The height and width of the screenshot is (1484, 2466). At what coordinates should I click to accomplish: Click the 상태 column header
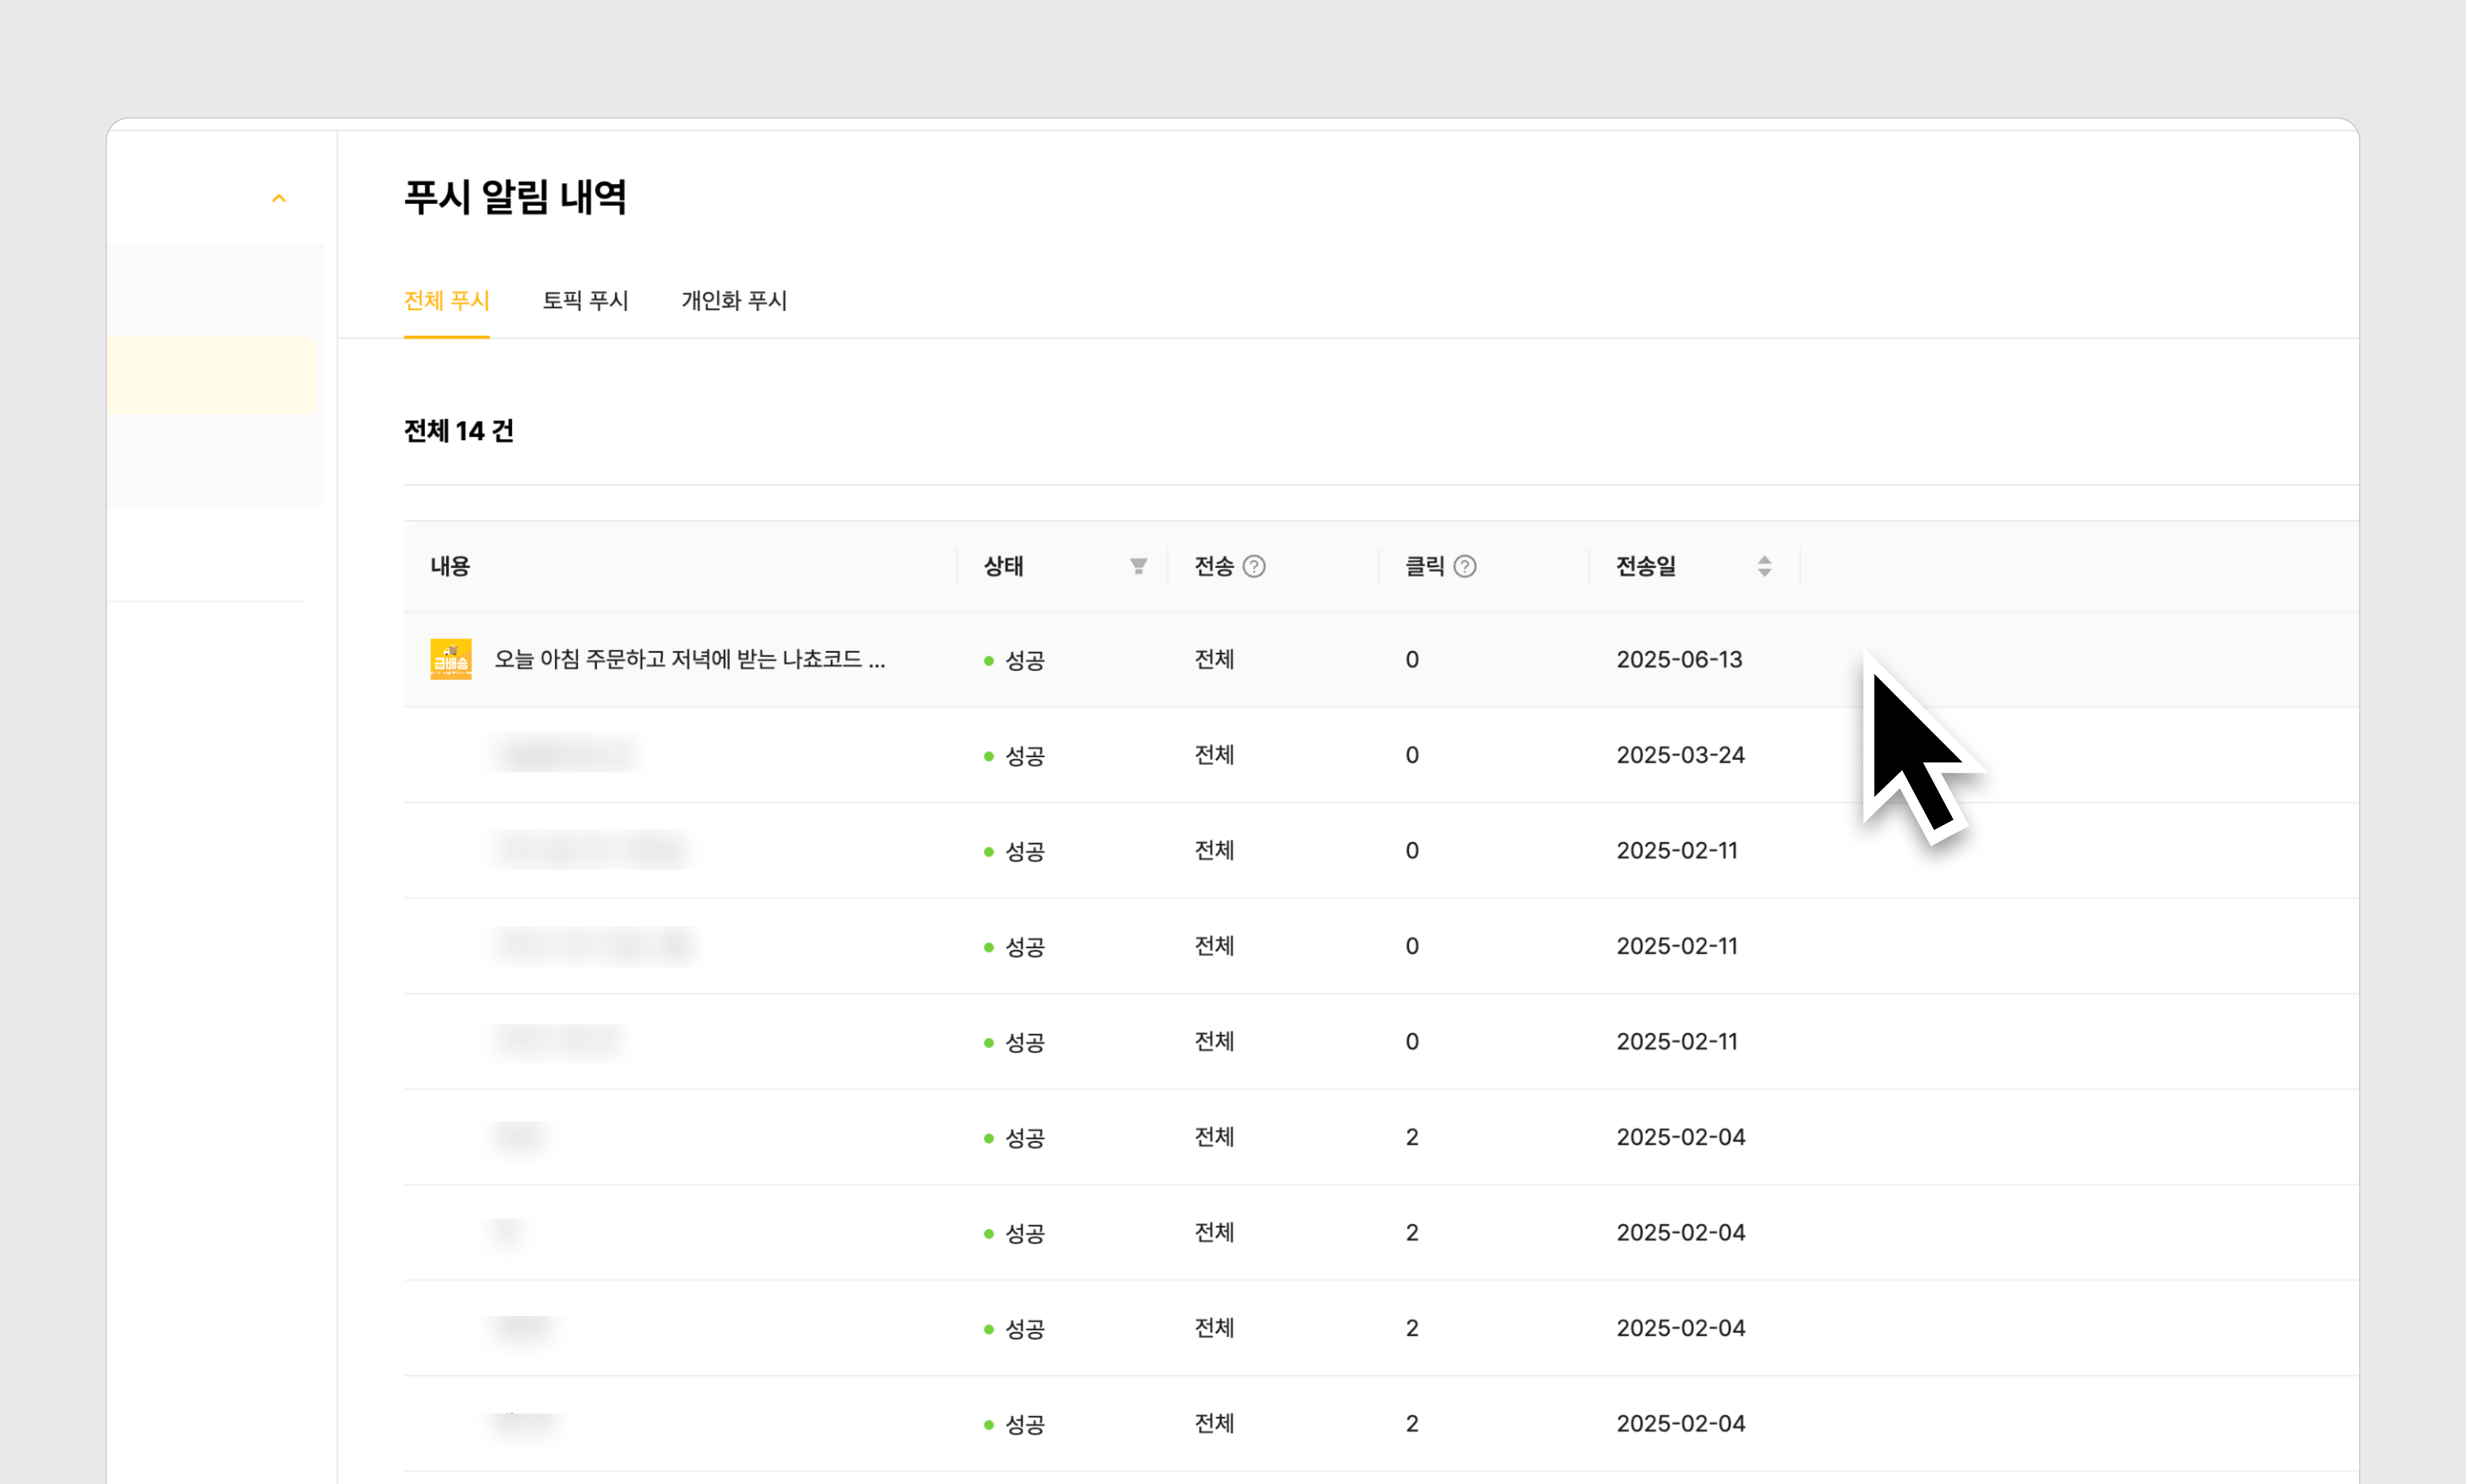click(1003, 566)
